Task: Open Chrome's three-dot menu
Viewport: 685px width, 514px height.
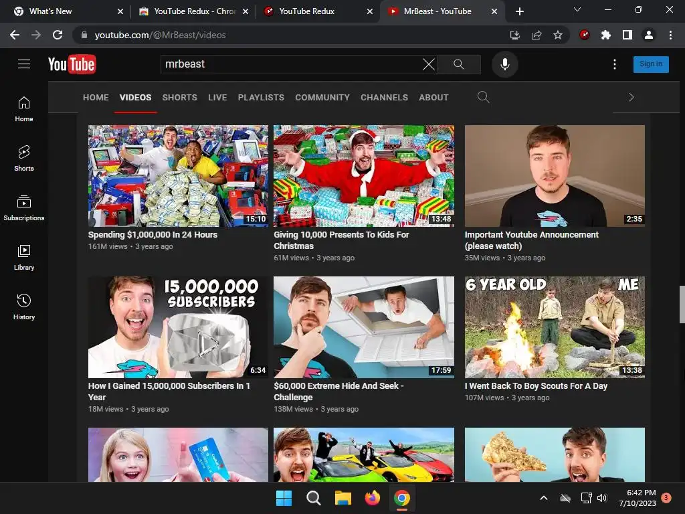Action: coord(670,35)
